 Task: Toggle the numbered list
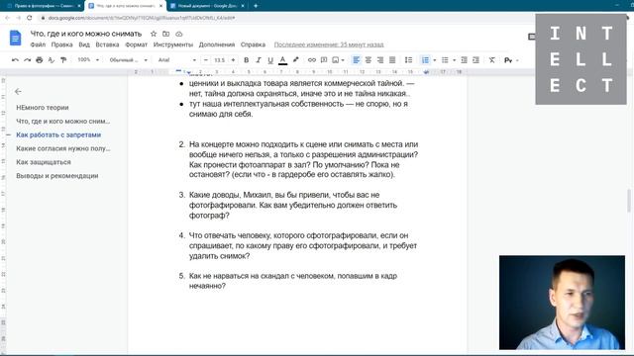click(x=425, y=60)
